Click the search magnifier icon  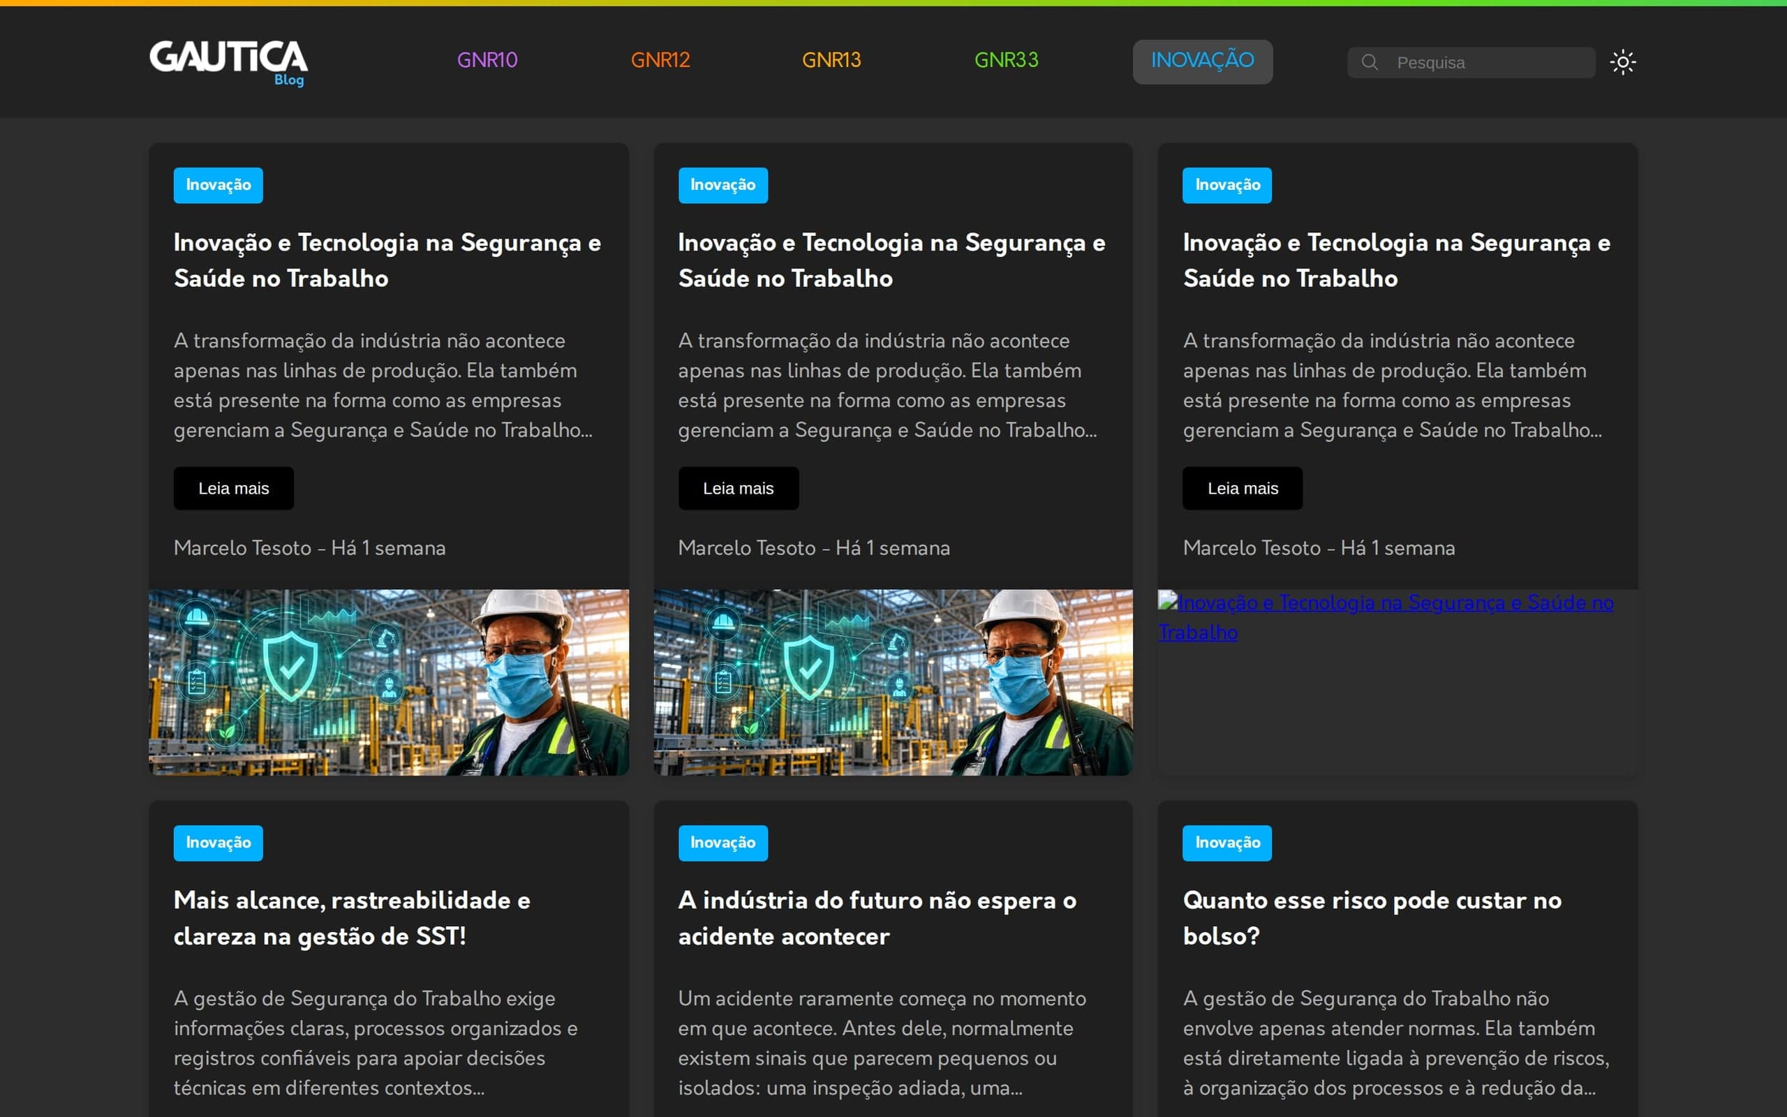click(1369, 62)
